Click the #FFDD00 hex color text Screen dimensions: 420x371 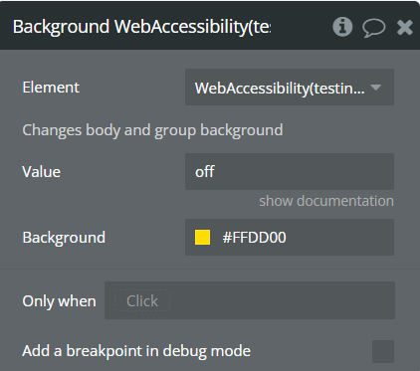[254, 238]
